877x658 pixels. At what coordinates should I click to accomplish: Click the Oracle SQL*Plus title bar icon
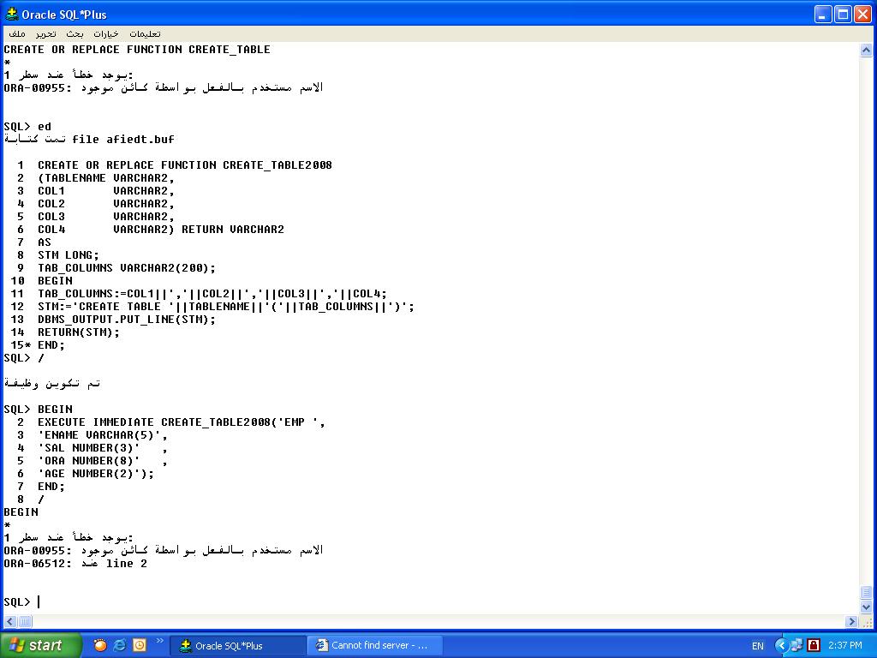pos(12,14)
